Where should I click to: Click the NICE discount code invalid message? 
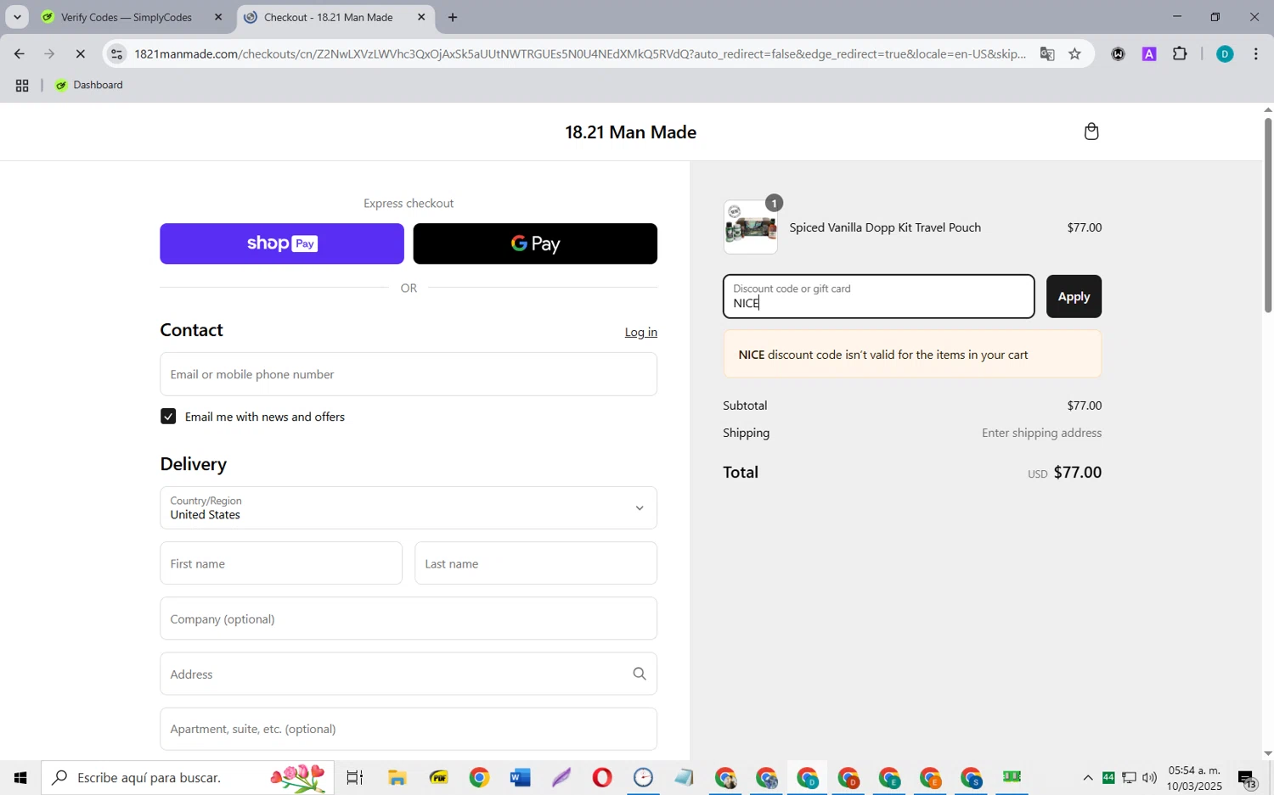(x=912, y=355)
